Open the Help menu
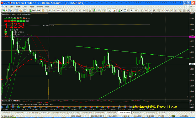The height and width of the screenshot is (118, 196). (x=47, y=7)
